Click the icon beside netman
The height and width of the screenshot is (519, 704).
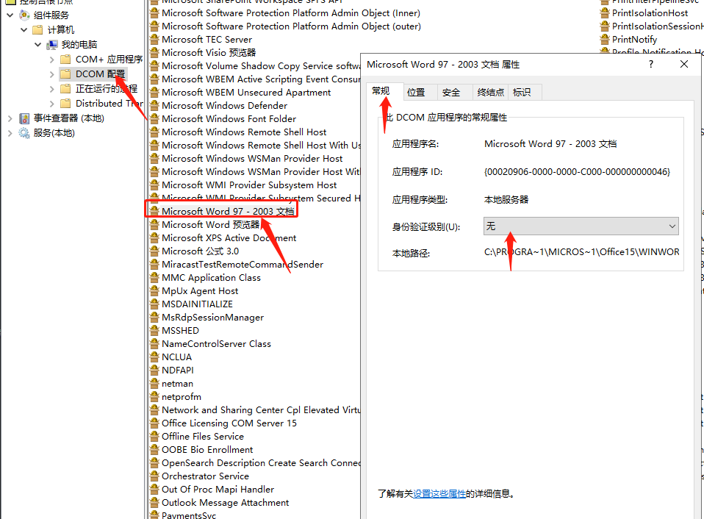point(154,384)
